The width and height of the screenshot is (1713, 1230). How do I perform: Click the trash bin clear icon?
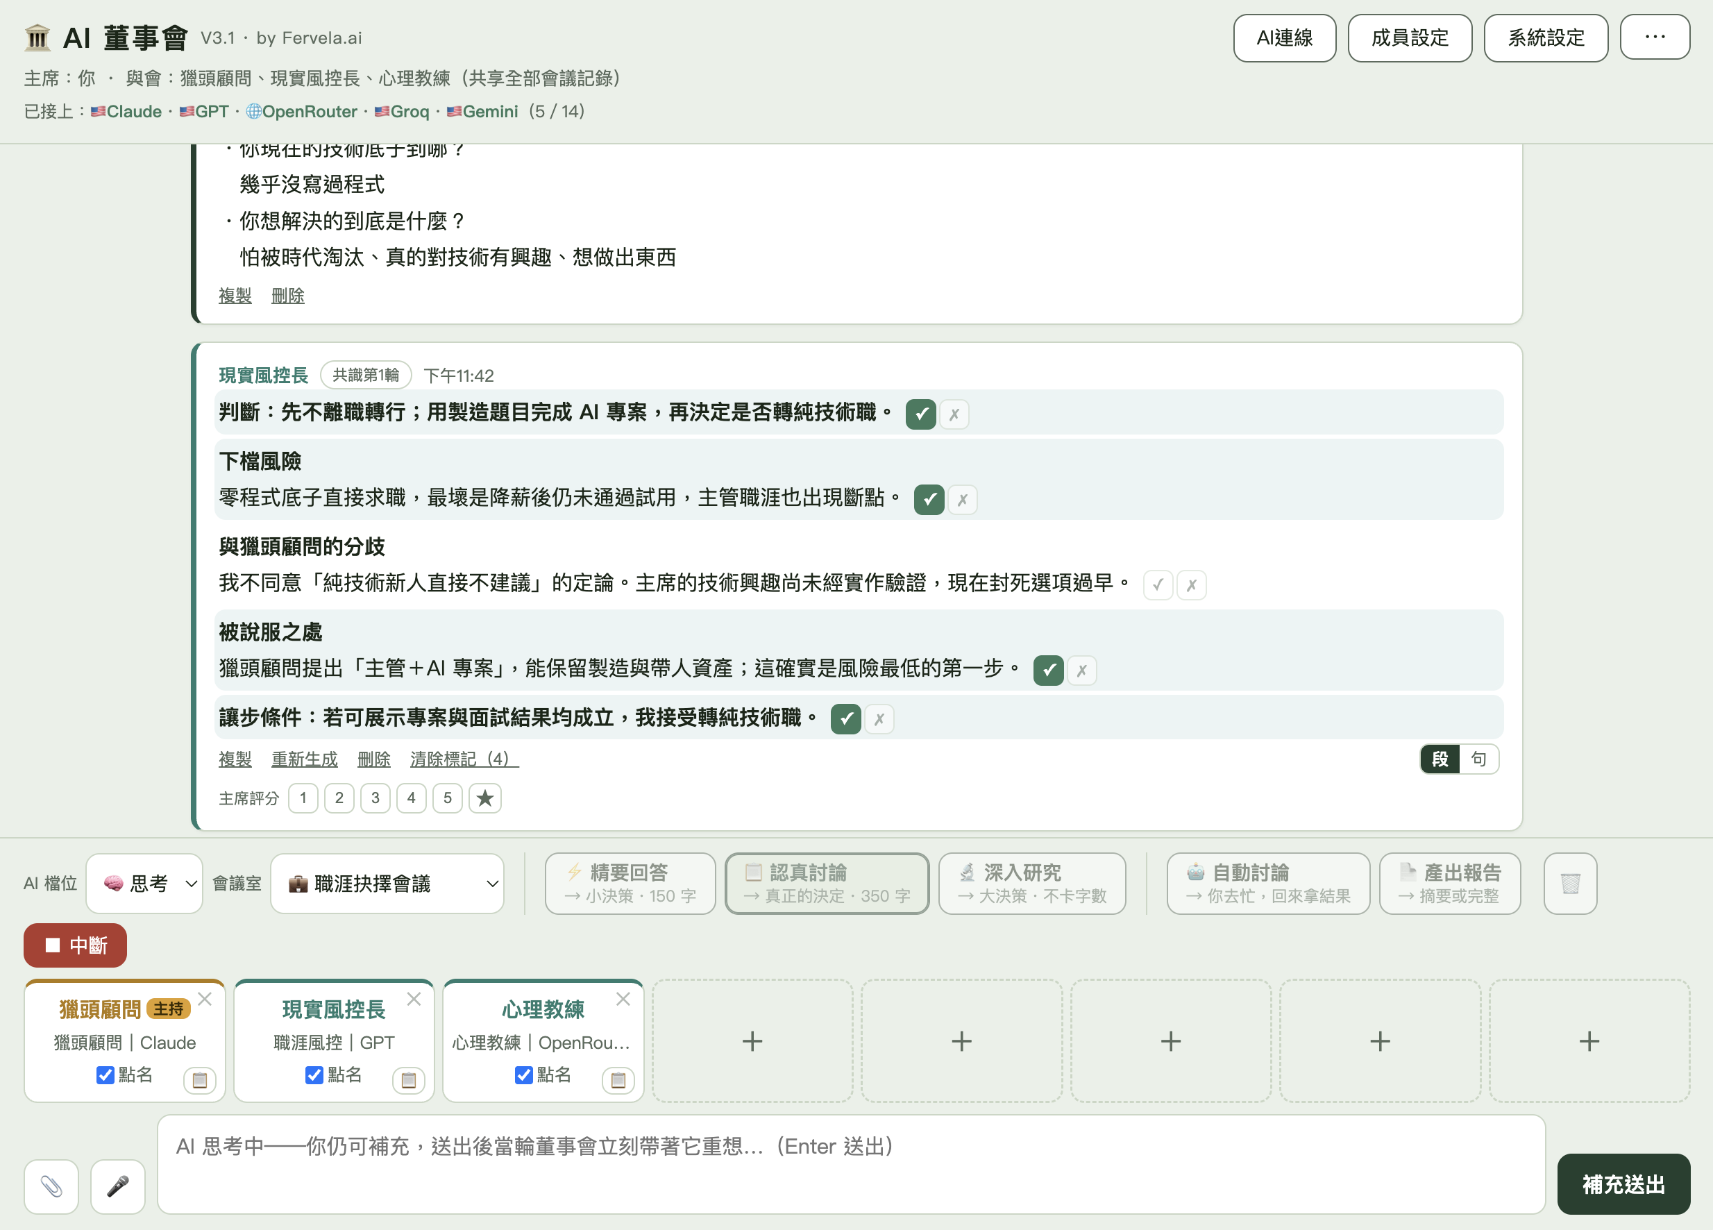click(1570, 883)
